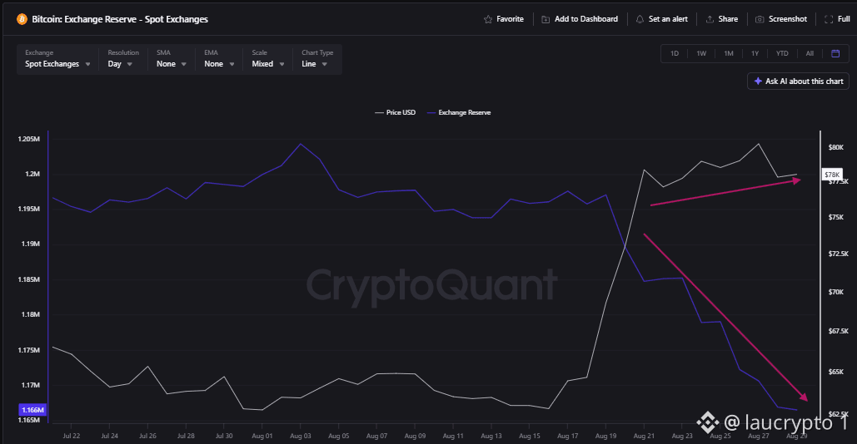Select the All time range tab
The height and width of the screenshot is (444, 857).
coord(810,53)
